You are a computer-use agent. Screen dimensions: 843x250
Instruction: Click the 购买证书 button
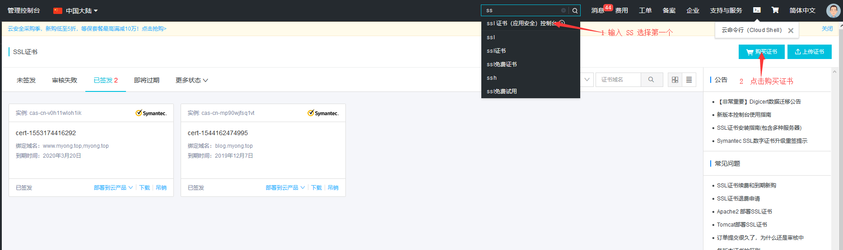click(762, 52)
